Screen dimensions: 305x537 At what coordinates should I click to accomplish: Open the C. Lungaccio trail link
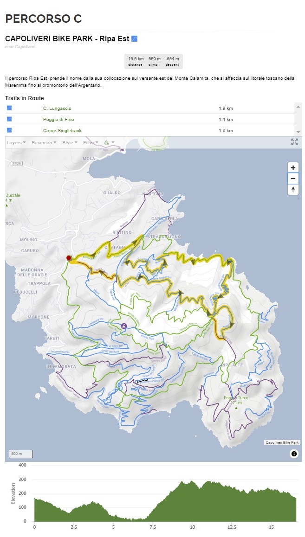(x=57, y=108)
